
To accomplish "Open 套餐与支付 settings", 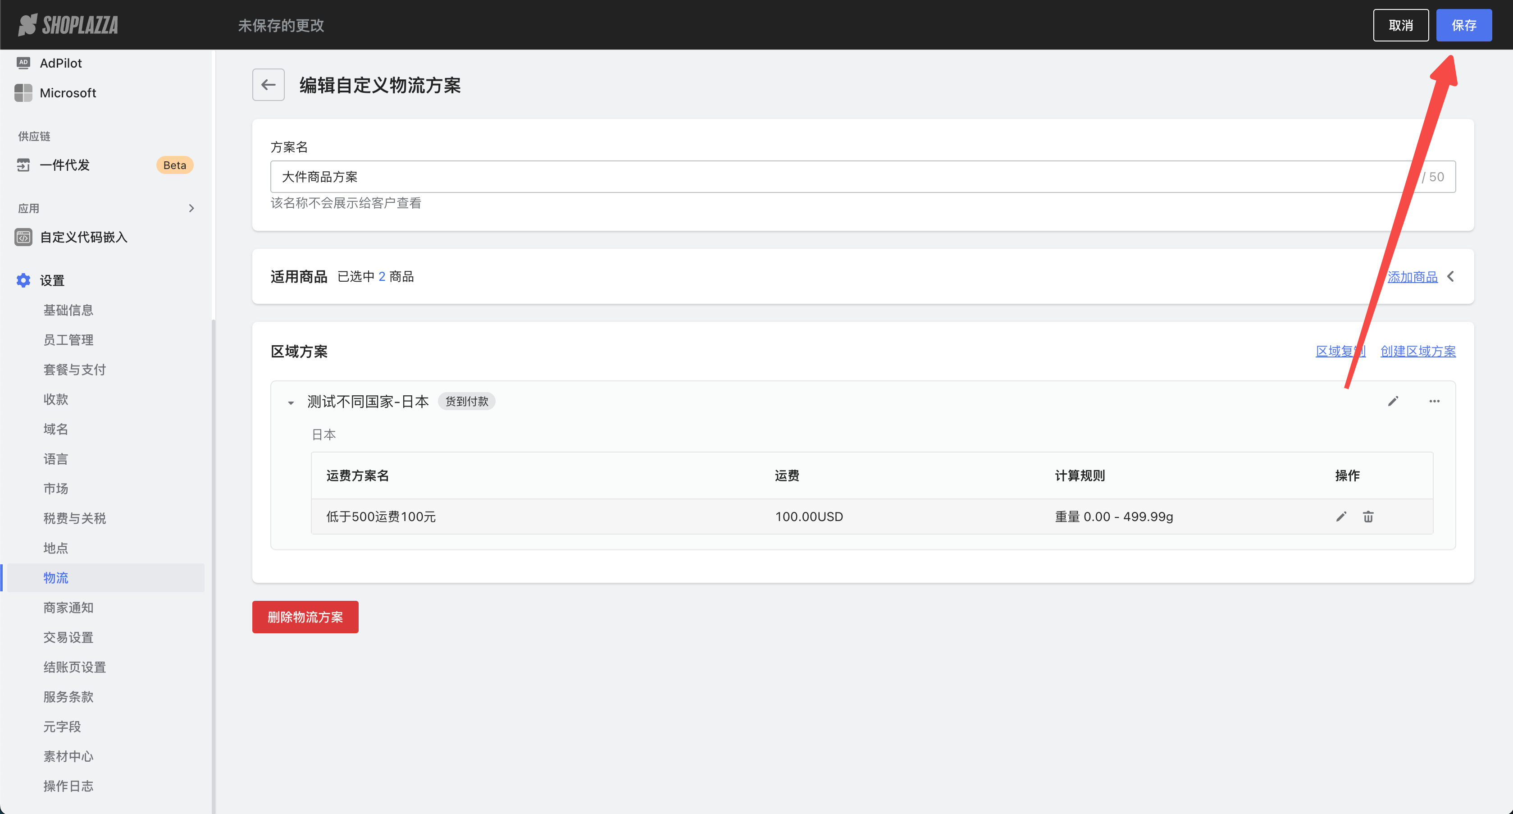I will click(74, 370).
